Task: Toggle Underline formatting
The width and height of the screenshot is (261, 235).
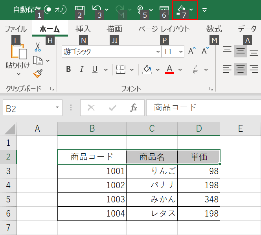Action: (95, 69)
